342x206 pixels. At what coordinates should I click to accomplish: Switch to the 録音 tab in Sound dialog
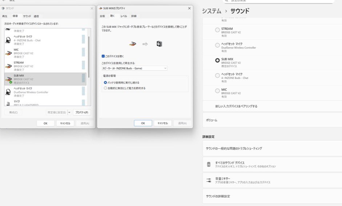point(15,16)
